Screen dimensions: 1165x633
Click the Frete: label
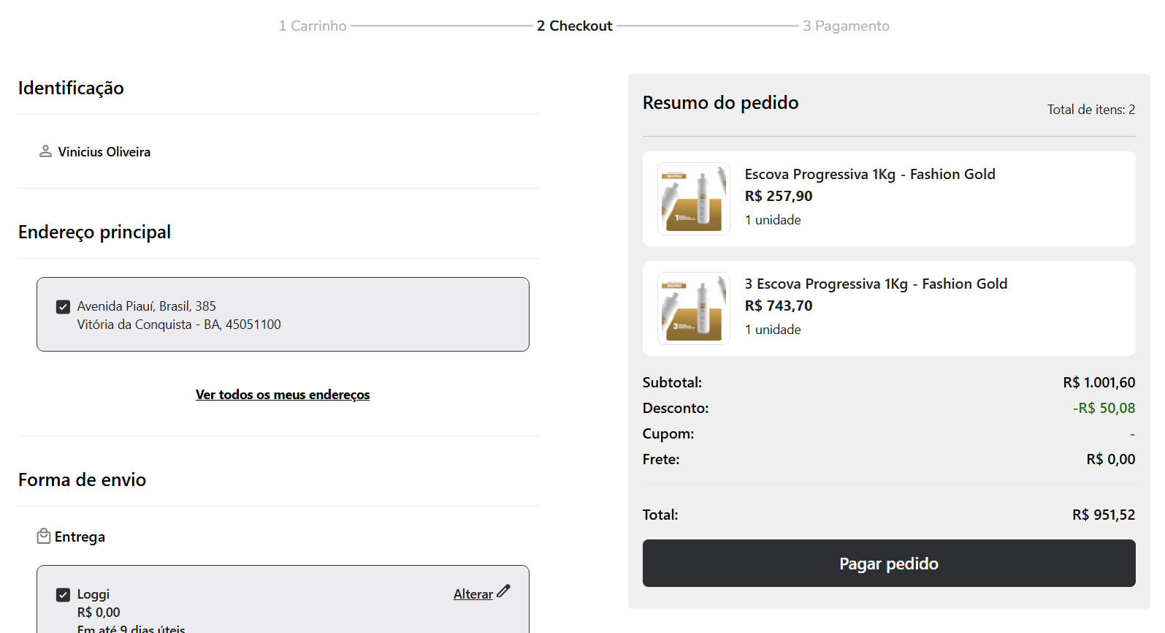coord(661,459)
